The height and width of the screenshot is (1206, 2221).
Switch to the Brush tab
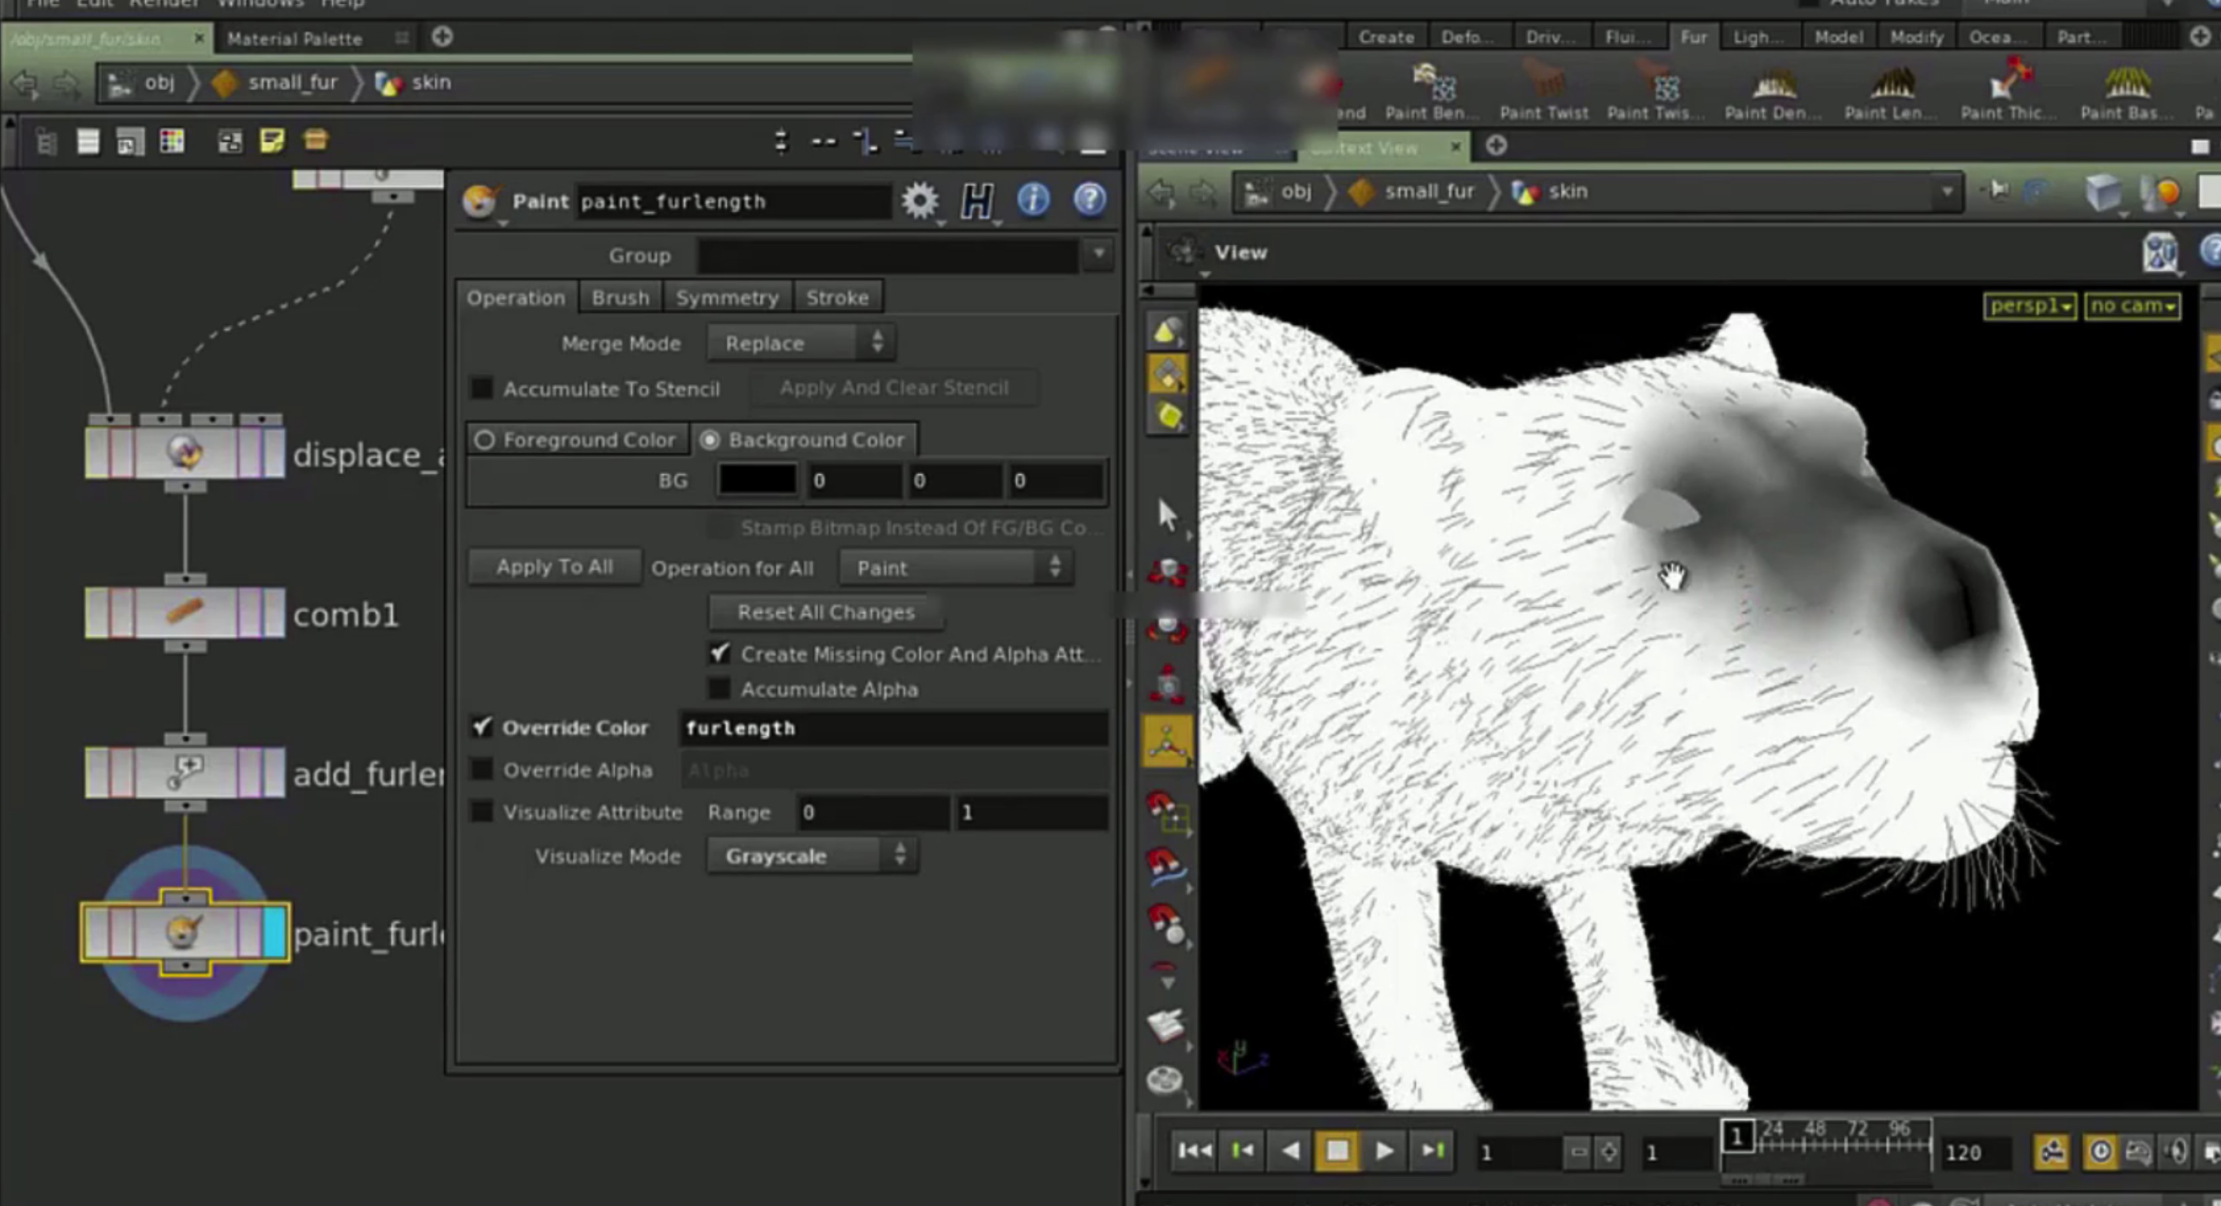620,298
